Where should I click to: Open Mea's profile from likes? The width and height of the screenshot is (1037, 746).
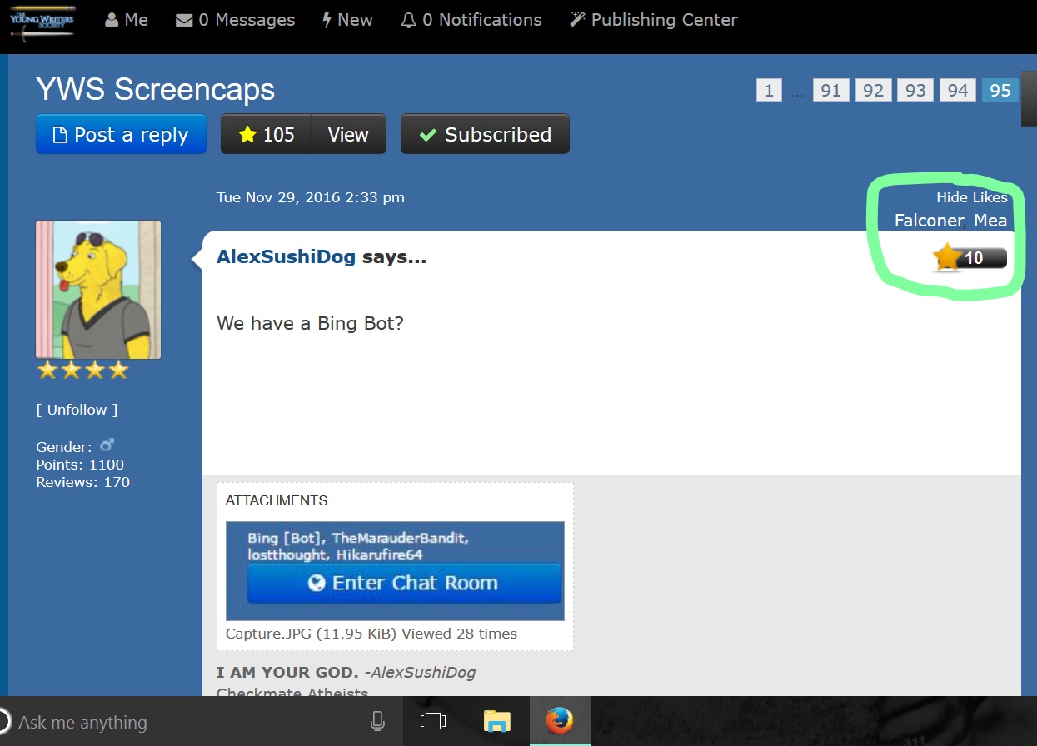point(990,221)
